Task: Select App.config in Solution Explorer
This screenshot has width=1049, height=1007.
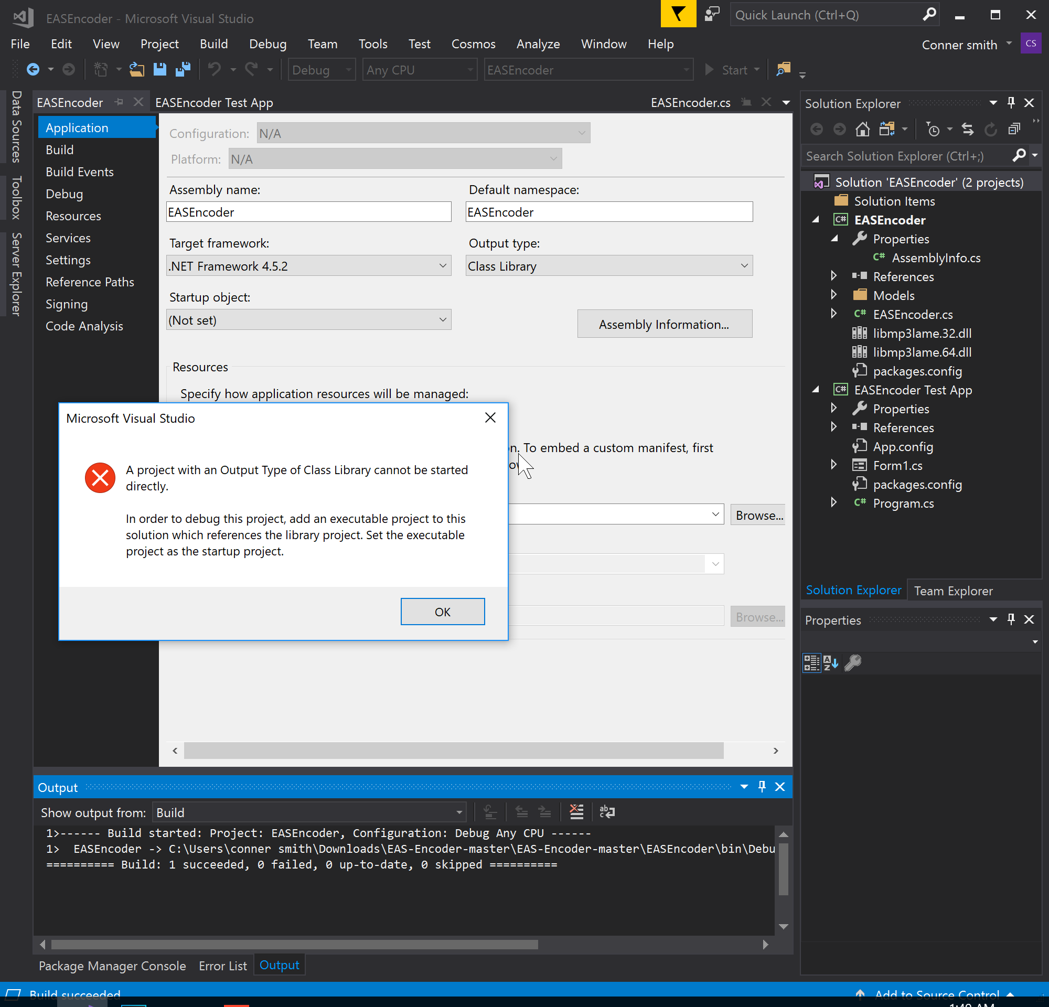Action: point(903,446)
